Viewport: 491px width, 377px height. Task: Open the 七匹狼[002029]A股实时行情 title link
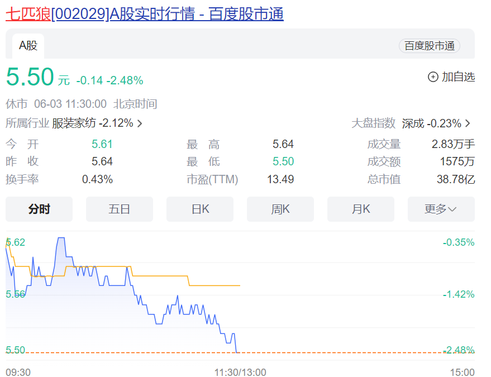[145, 14]
